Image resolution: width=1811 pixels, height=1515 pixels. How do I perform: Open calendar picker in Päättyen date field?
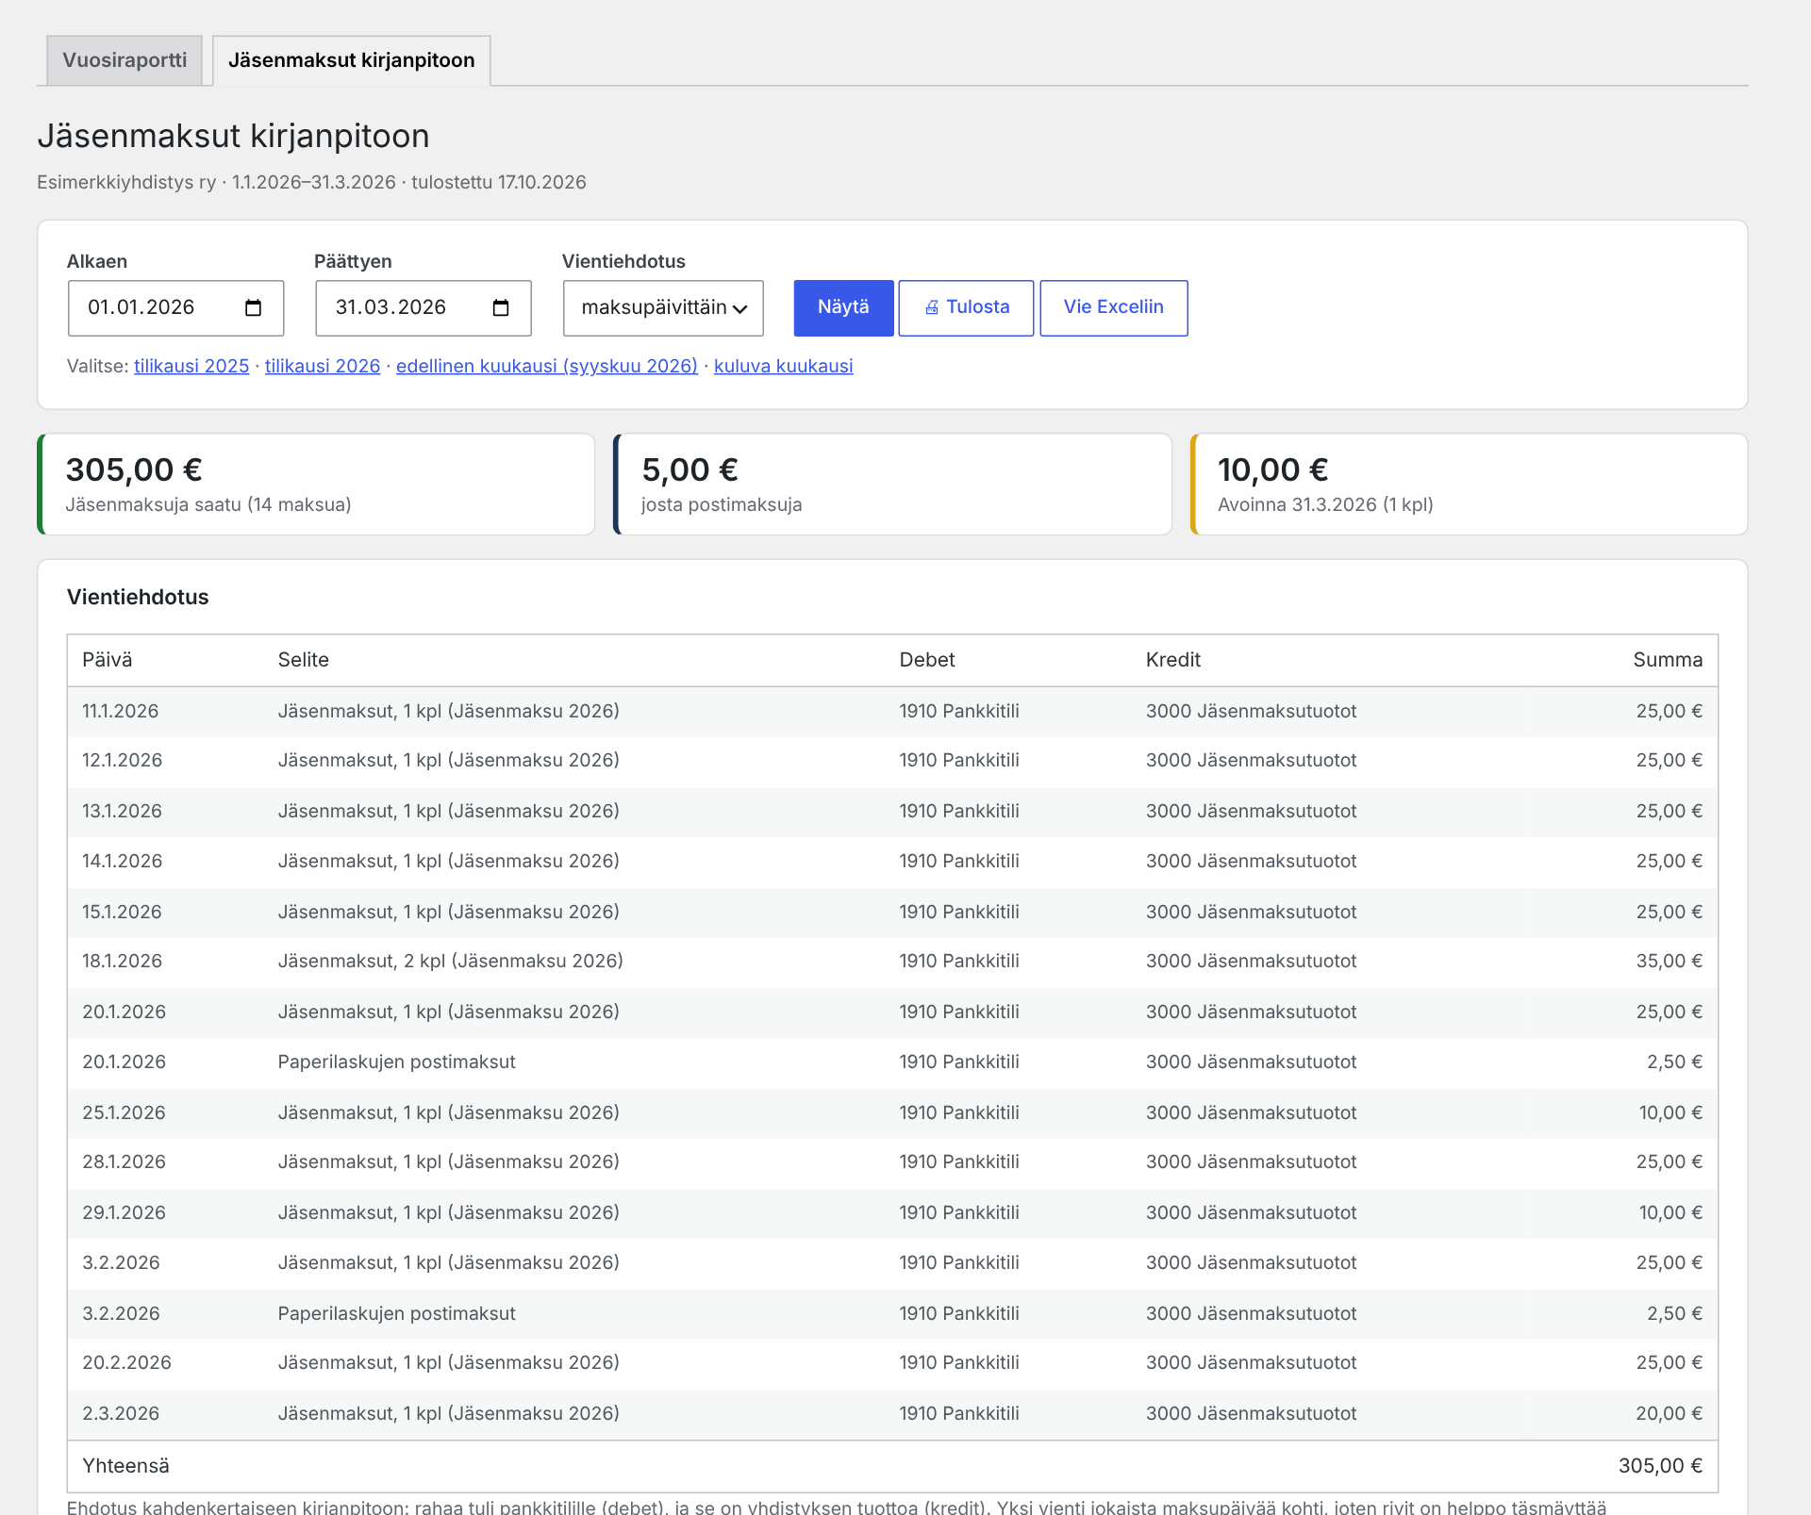click(501, 308)
